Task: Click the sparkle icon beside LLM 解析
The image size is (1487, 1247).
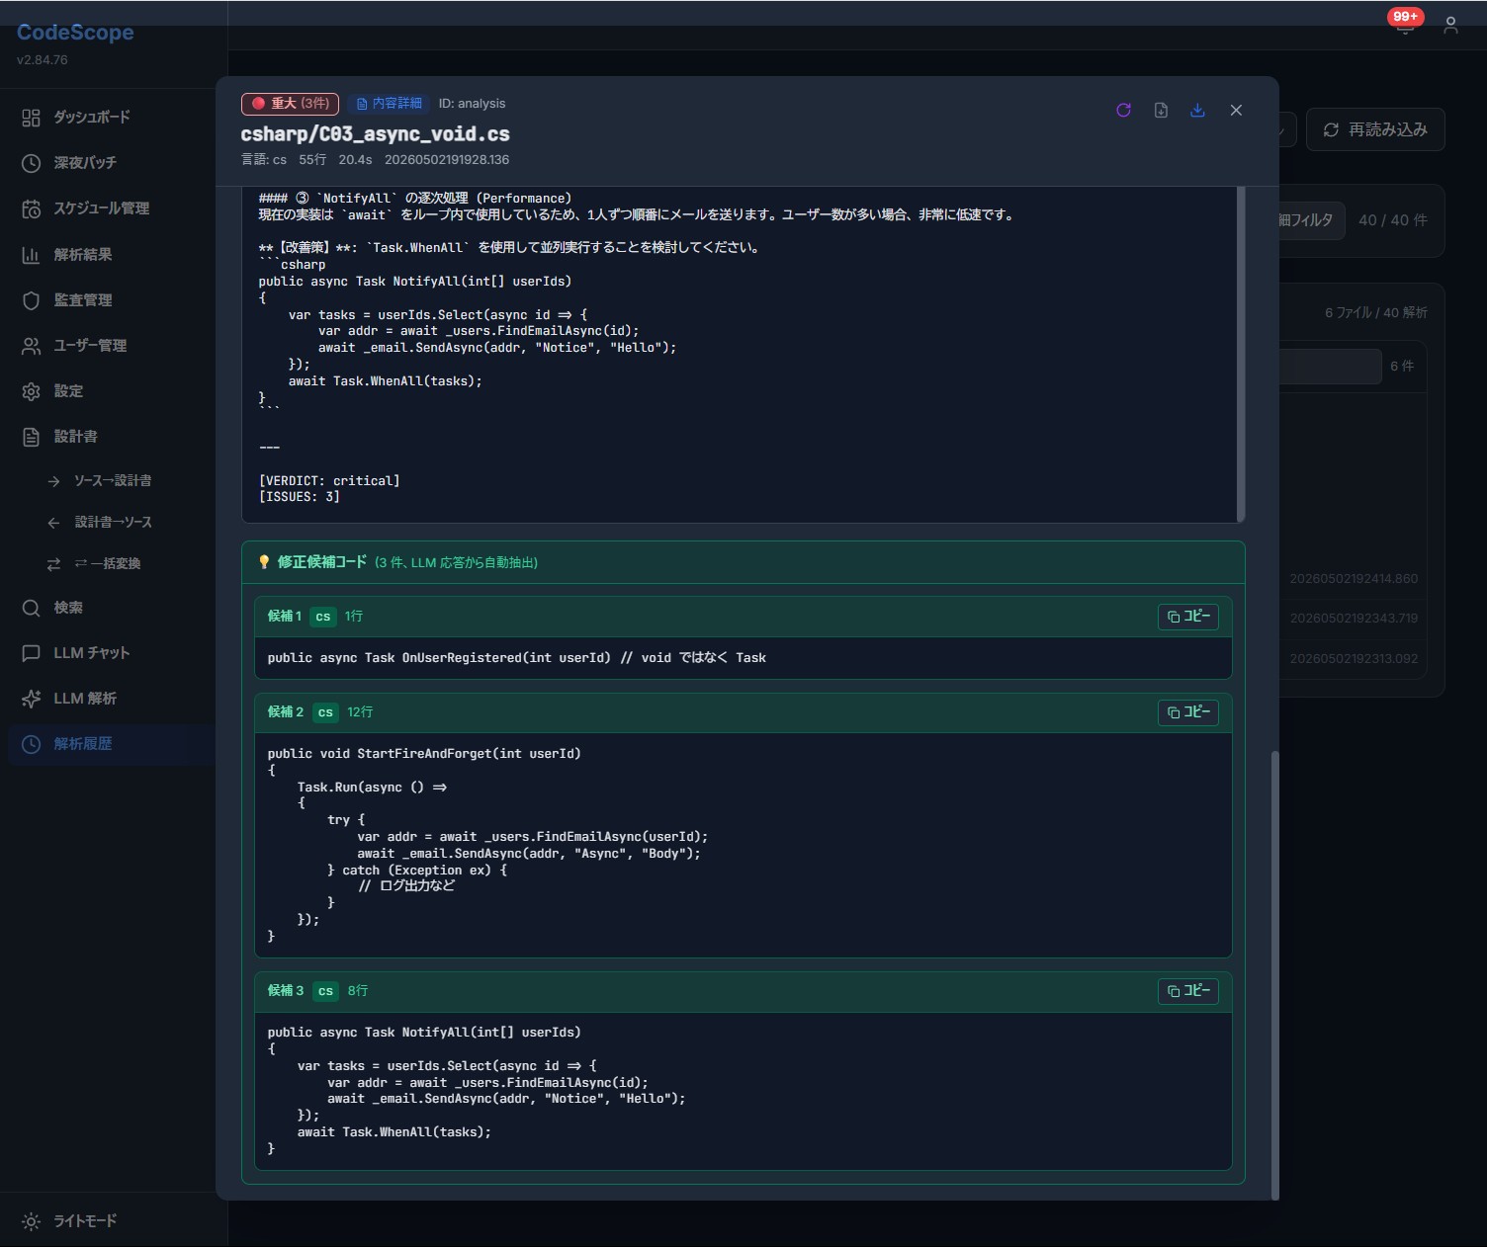Action: pos(32,699)
